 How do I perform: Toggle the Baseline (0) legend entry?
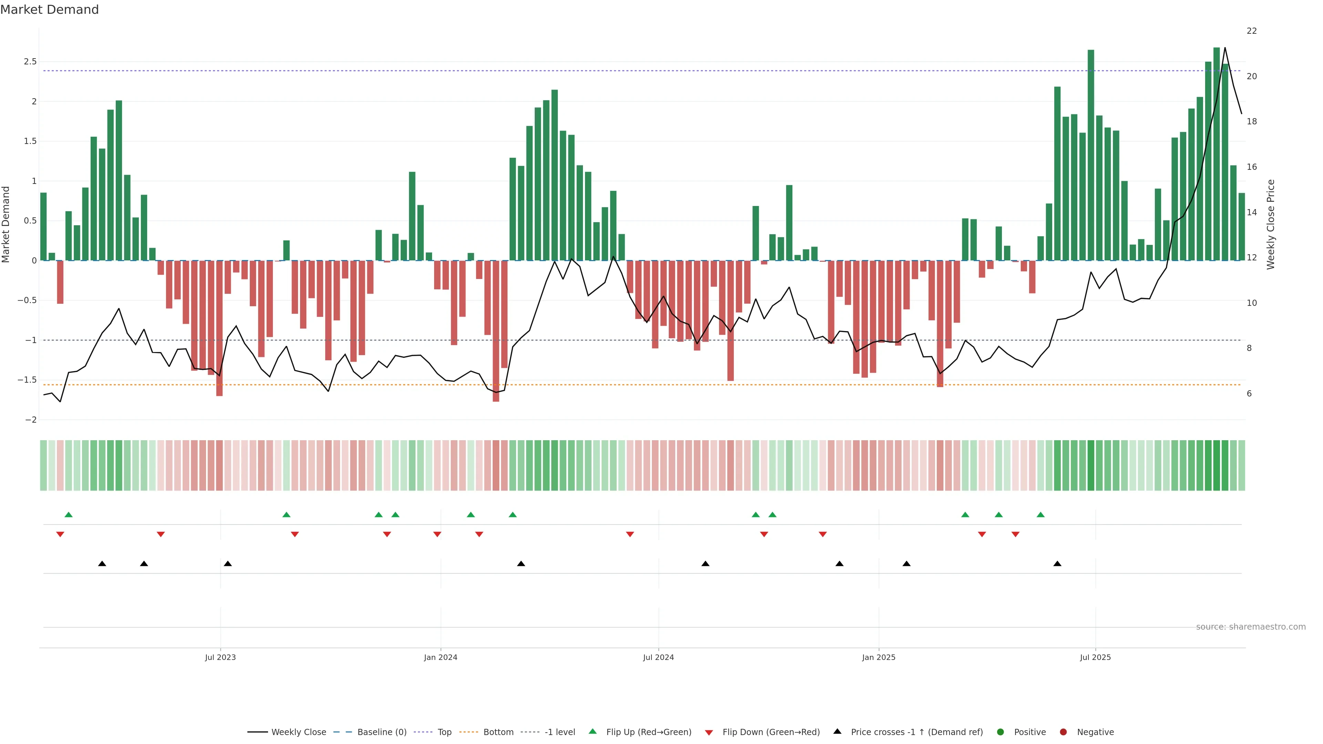tap(382, 732)
